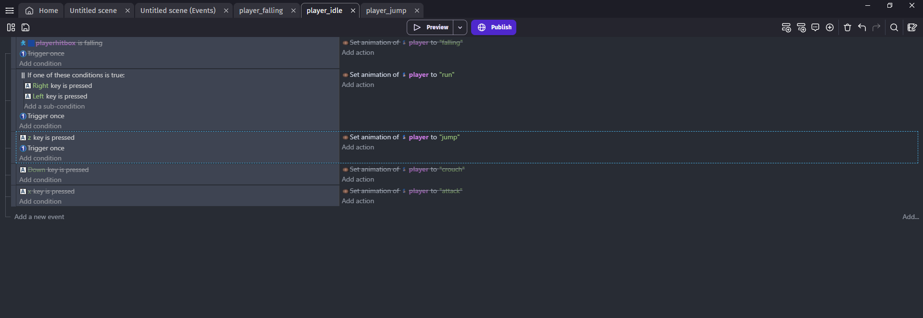
Task: Open the search in events magnifier
Action: coord(894,27)
